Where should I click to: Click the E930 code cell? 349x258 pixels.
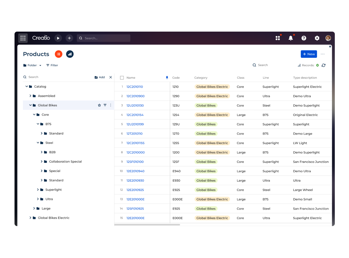pos(176,181)
